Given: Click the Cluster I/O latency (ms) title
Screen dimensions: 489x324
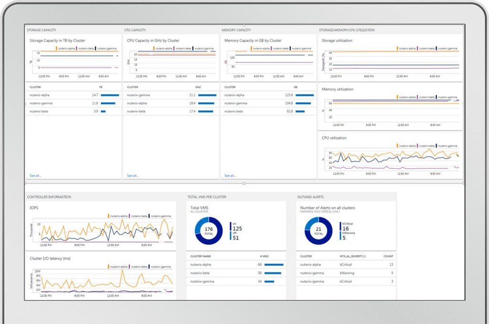Looking at the screenshot, I should tap(50, 259).
